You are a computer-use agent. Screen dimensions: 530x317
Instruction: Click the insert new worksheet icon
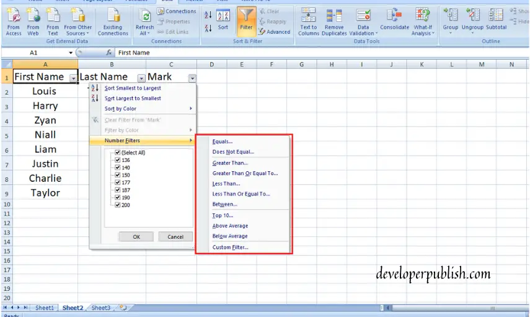click(x=123, y=308)
